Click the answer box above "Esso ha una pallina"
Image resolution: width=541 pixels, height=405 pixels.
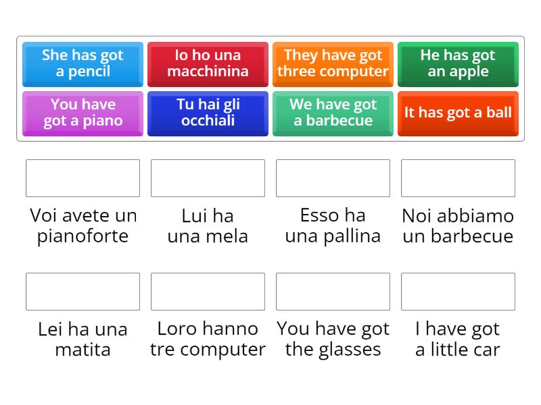tap(333, 178)
